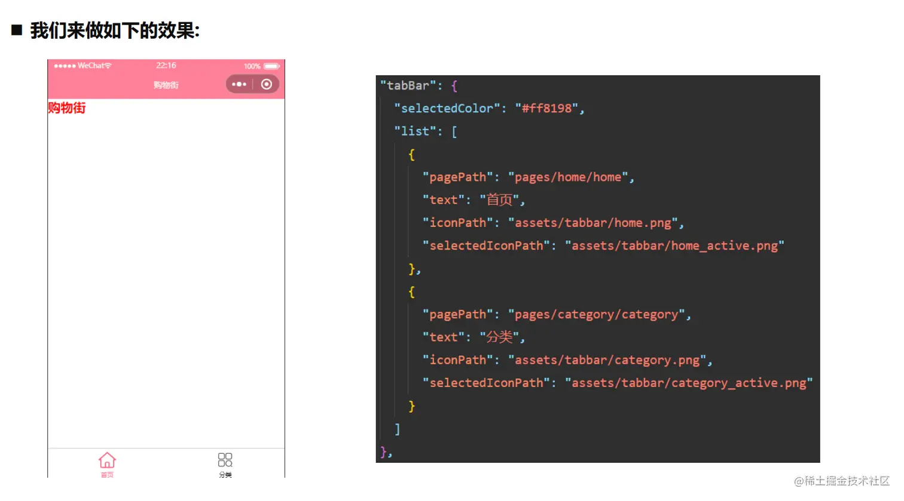Select the 首页 tab label
The image size is (904, 501).
(x=107, y=475)
